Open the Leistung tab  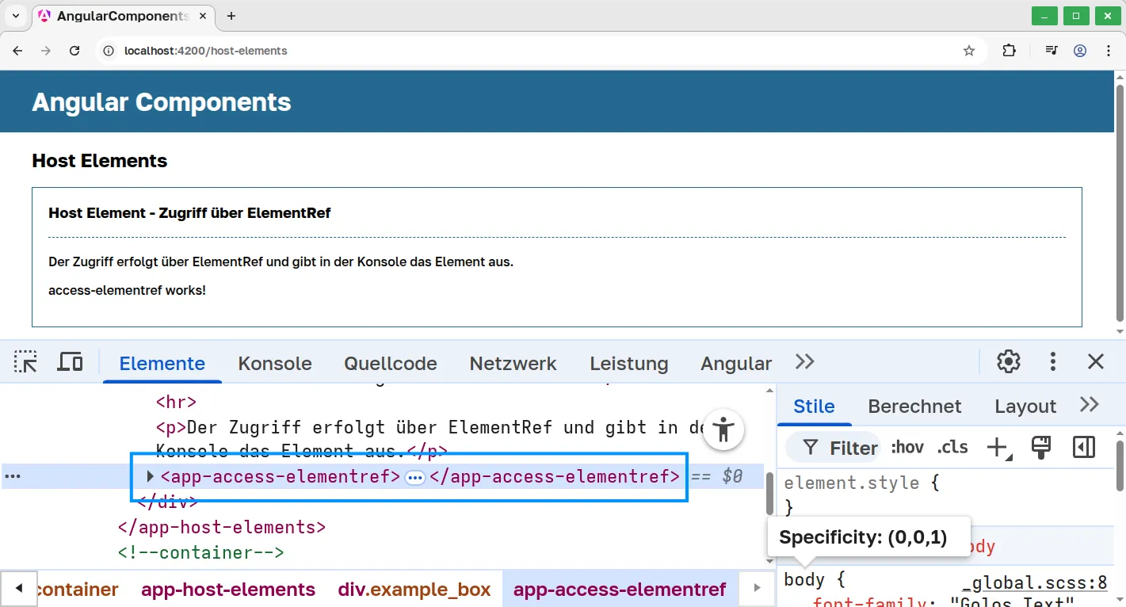pyautogui.click(x=629, y=364)
